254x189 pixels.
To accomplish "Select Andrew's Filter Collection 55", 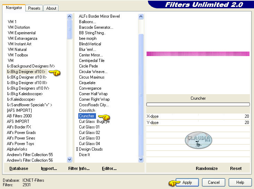I will tap(30, 154).
